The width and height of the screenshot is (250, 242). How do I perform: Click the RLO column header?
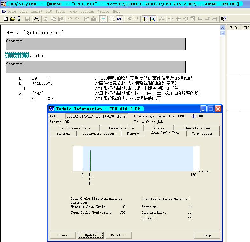click(233, 28)
